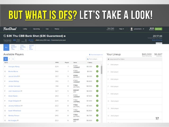The height and width of the screenshot is (127, 169).
Task: Open the History page
Action: point(57,29)
